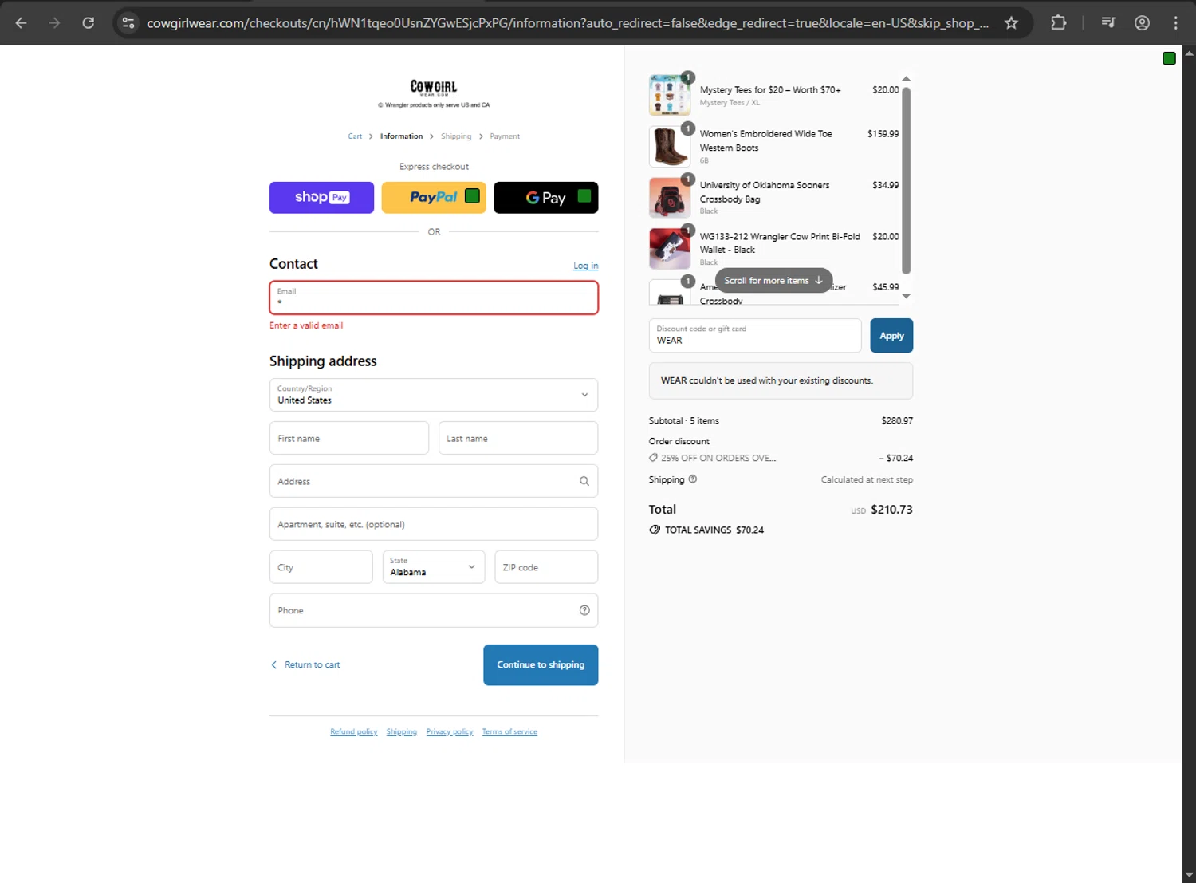Focus the Address field
This screenshot has width=1196, height=883.
tap(434, 481)
